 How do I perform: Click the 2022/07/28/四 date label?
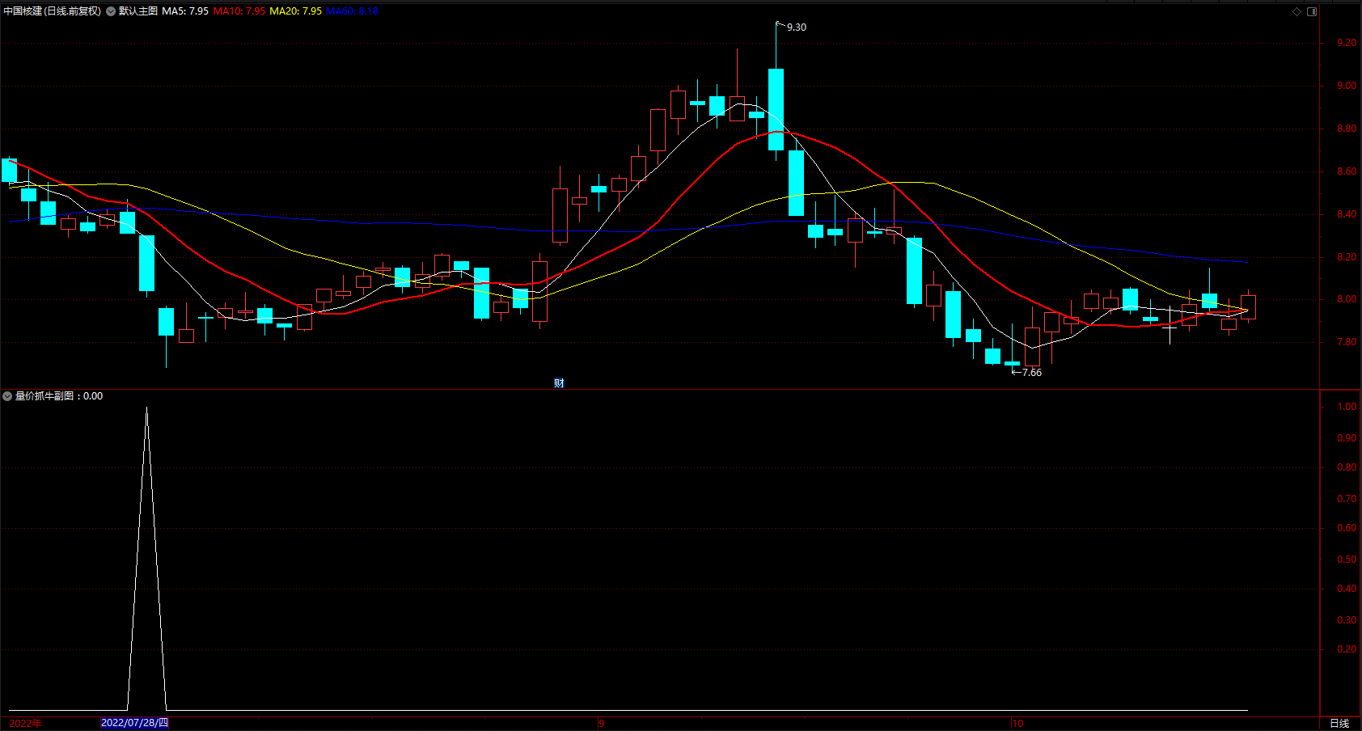point(134,723)
